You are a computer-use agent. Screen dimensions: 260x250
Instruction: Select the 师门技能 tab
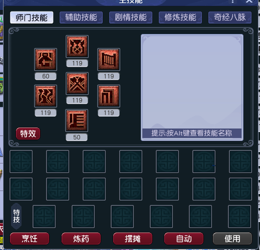pos(31,17)
